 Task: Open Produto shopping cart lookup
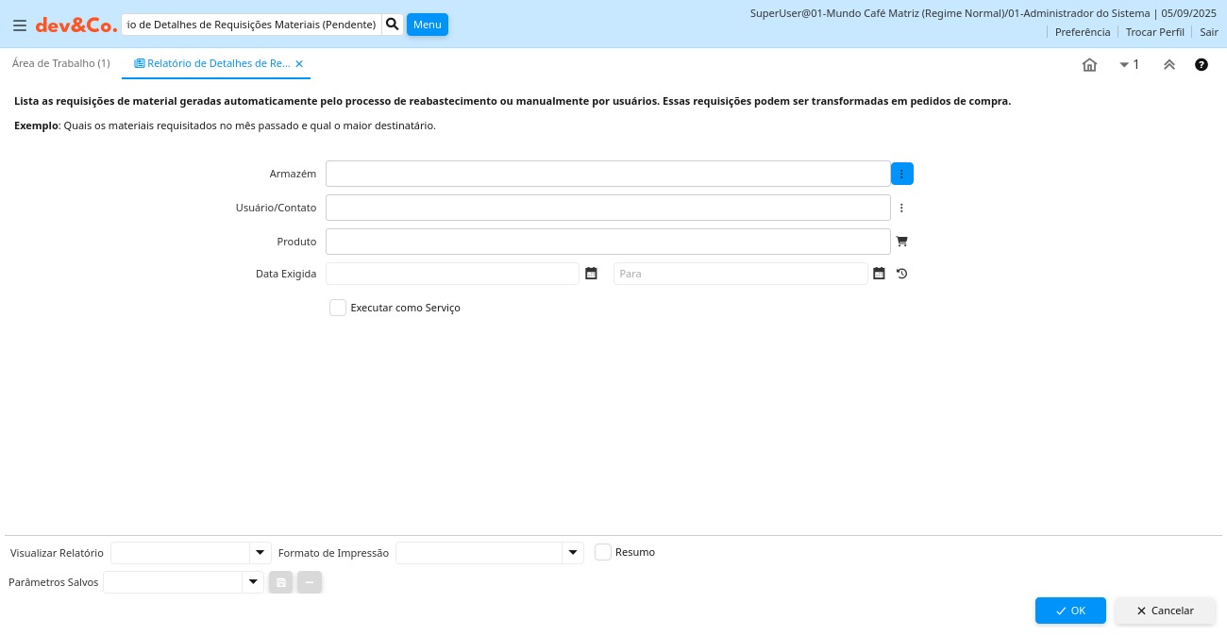click(x=901, y=242)
